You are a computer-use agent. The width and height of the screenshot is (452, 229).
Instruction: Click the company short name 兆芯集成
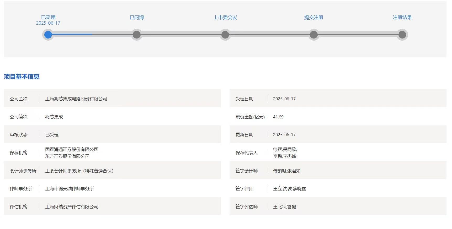click(x=54, y=117)
